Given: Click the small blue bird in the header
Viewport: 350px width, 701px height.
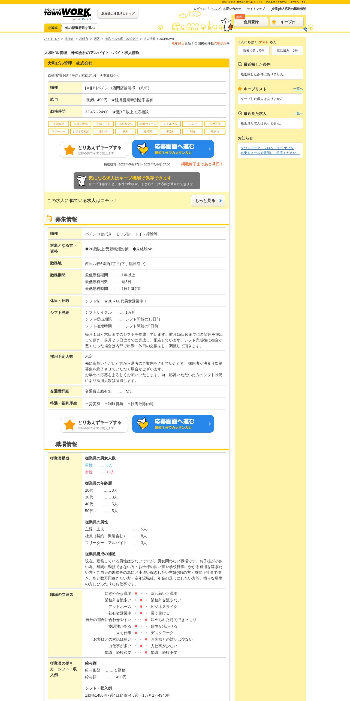Looking at the screenshot, I should [305, 29].
